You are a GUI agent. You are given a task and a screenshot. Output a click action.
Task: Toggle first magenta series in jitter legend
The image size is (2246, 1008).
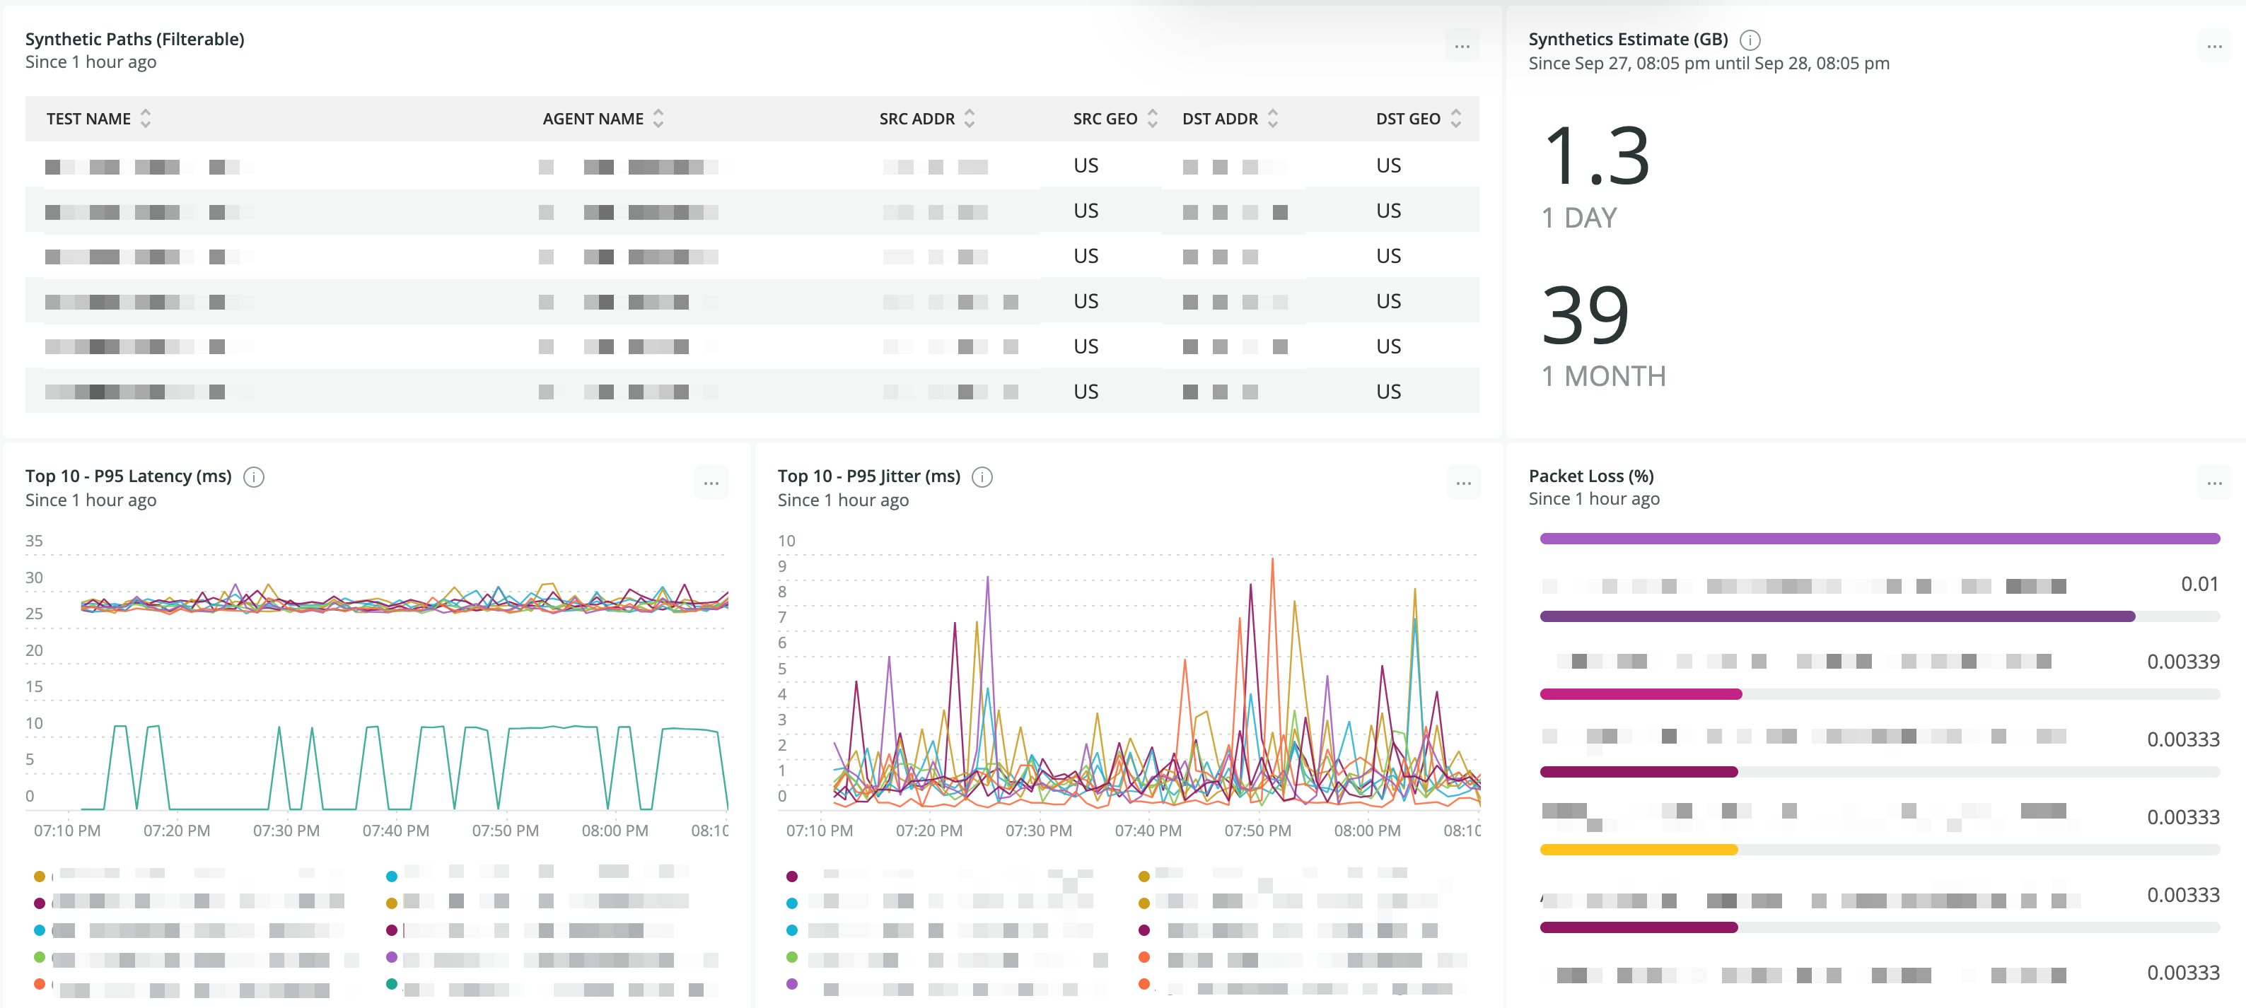coord(791,876)
